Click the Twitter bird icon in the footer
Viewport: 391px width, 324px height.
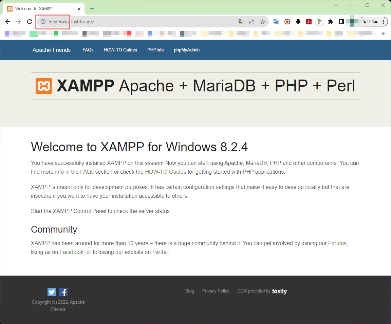(52, 292)
